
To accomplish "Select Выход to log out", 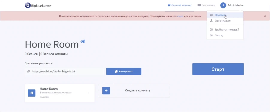I will (225, 35).
